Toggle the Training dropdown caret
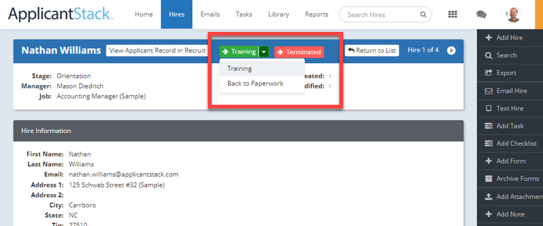 pyautogui.click(x=263, y=52)
